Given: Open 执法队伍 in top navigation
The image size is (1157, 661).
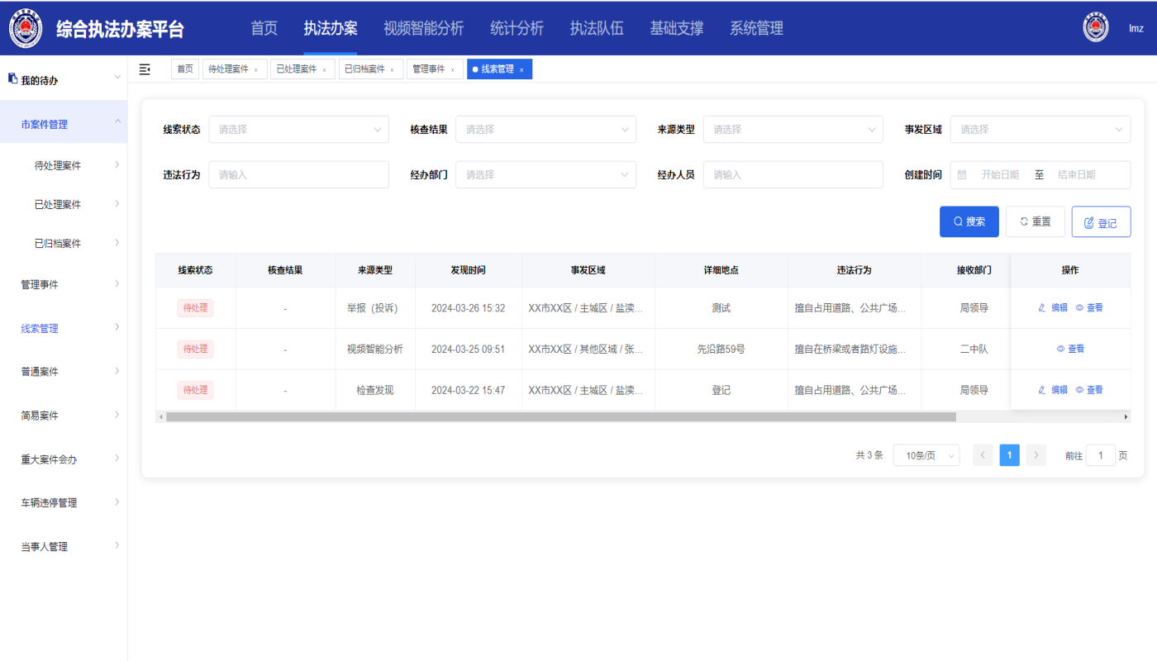Looking at the screenshot, I should click(x=597, y=28).
